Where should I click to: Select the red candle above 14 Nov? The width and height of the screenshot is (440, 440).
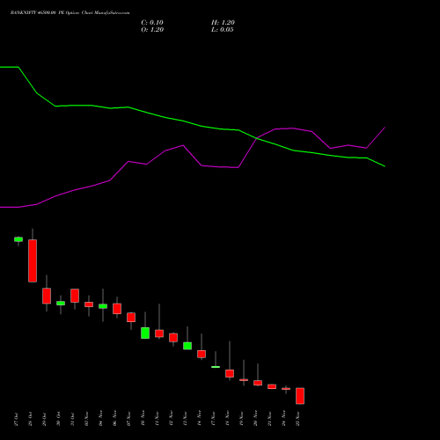[202, 354]
